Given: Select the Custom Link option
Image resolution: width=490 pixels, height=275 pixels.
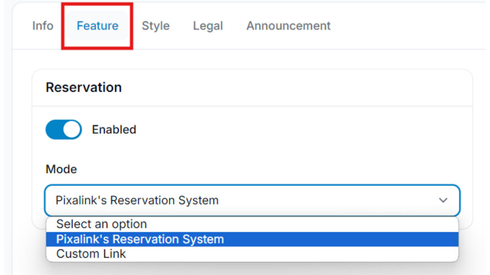Looking at the screenshot, I should (x=252, y=254).
